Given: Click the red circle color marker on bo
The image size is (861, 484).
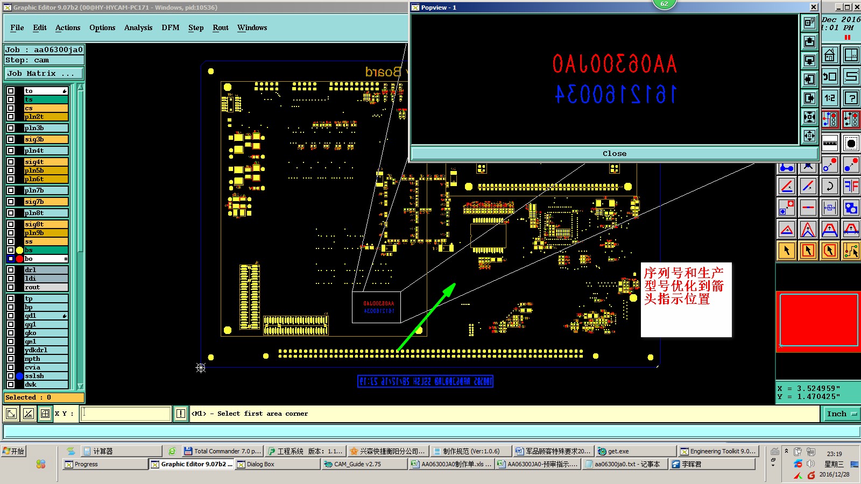Looking at the screenshot, I should pos(20,259).
